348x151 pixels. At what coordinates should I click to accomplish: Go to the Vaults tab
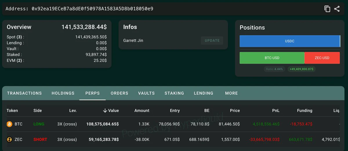click(x=146, y=93)
